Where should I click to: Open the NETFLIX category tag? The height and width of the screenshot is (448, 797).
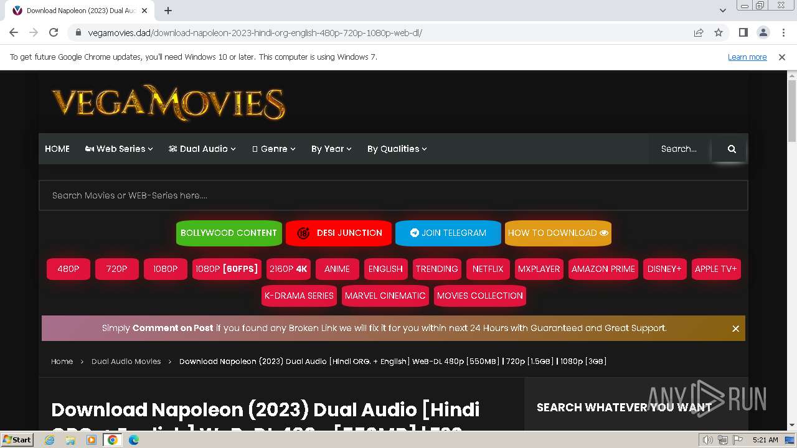click(x=488, y=269)
